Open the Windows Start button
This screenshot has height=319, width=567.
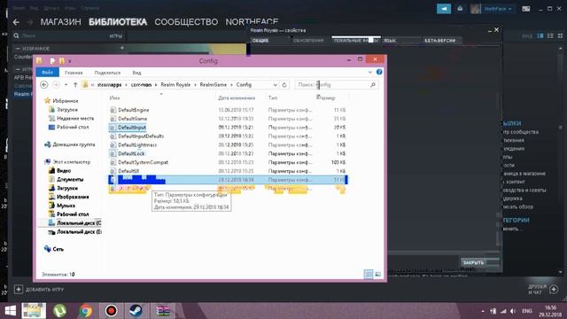10,311
